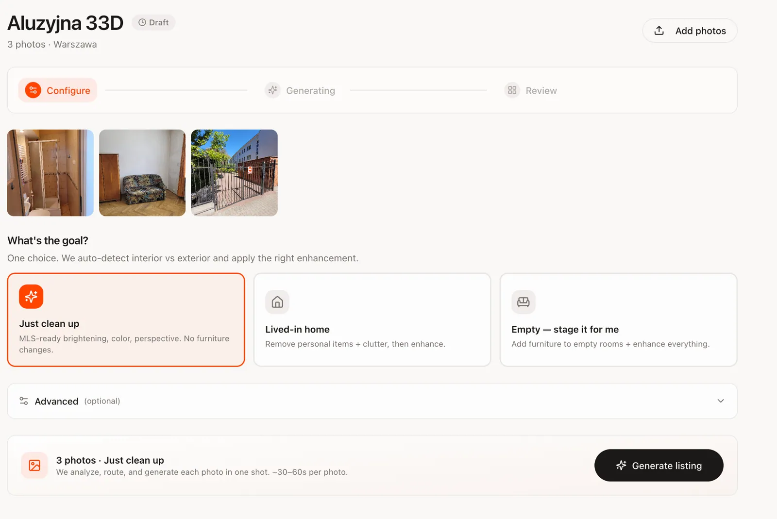
Task: Open the exterior gate photo thumbnail
Action: 234,173
